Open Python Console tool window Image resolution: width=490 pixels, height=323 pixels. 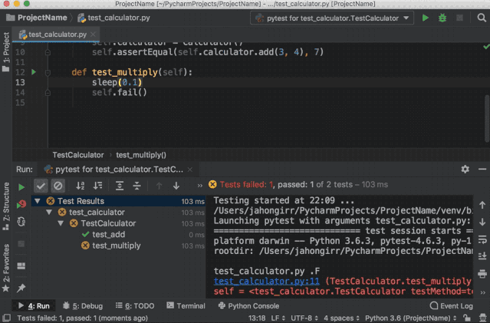point(248,306)
